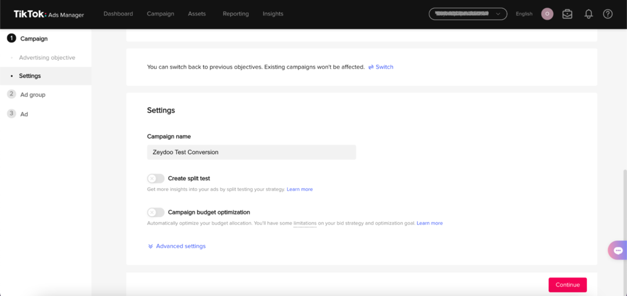
Task: Click the step 2 Ad group circle icon
Action: [x=12, y=94]
